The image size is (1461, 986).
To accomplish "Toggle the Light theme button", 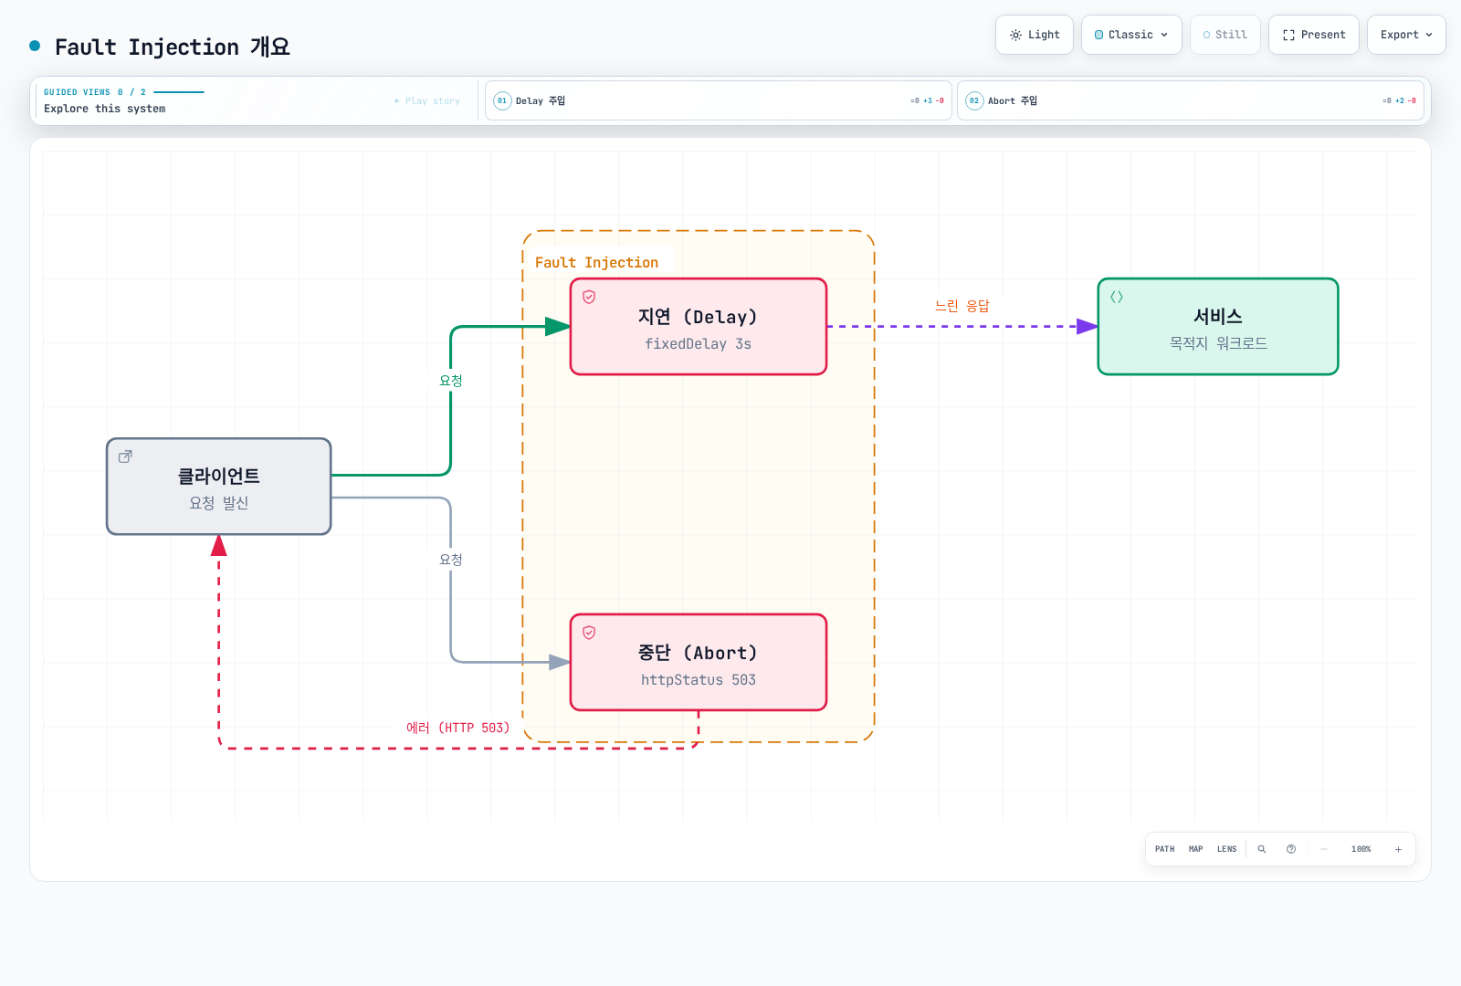I will pyautogui.click(x=1035, y=35).
